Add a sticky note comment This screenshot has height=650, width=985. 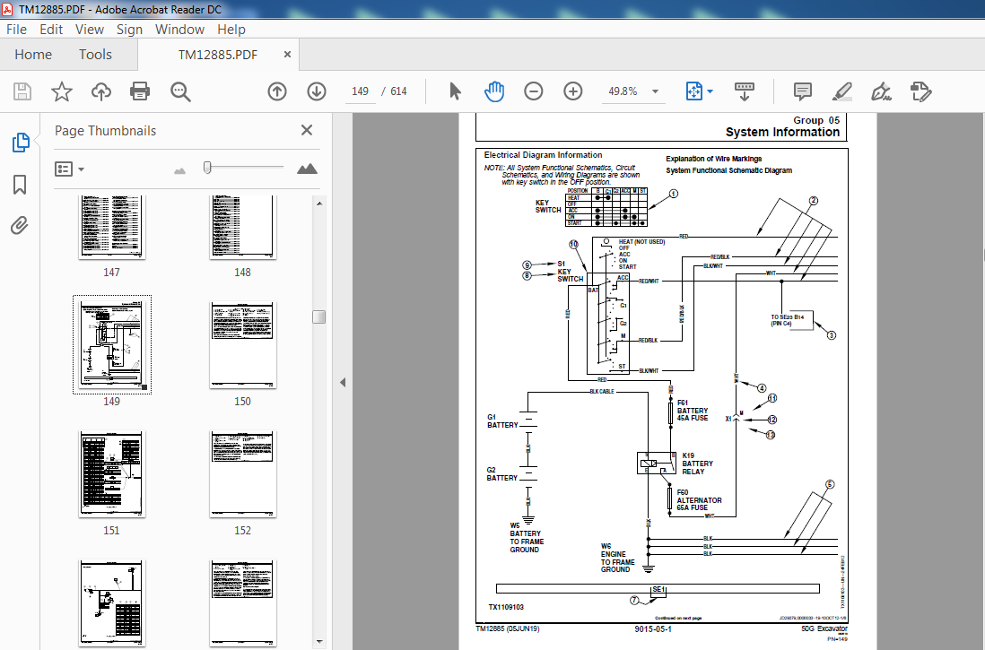pos(802,91)
